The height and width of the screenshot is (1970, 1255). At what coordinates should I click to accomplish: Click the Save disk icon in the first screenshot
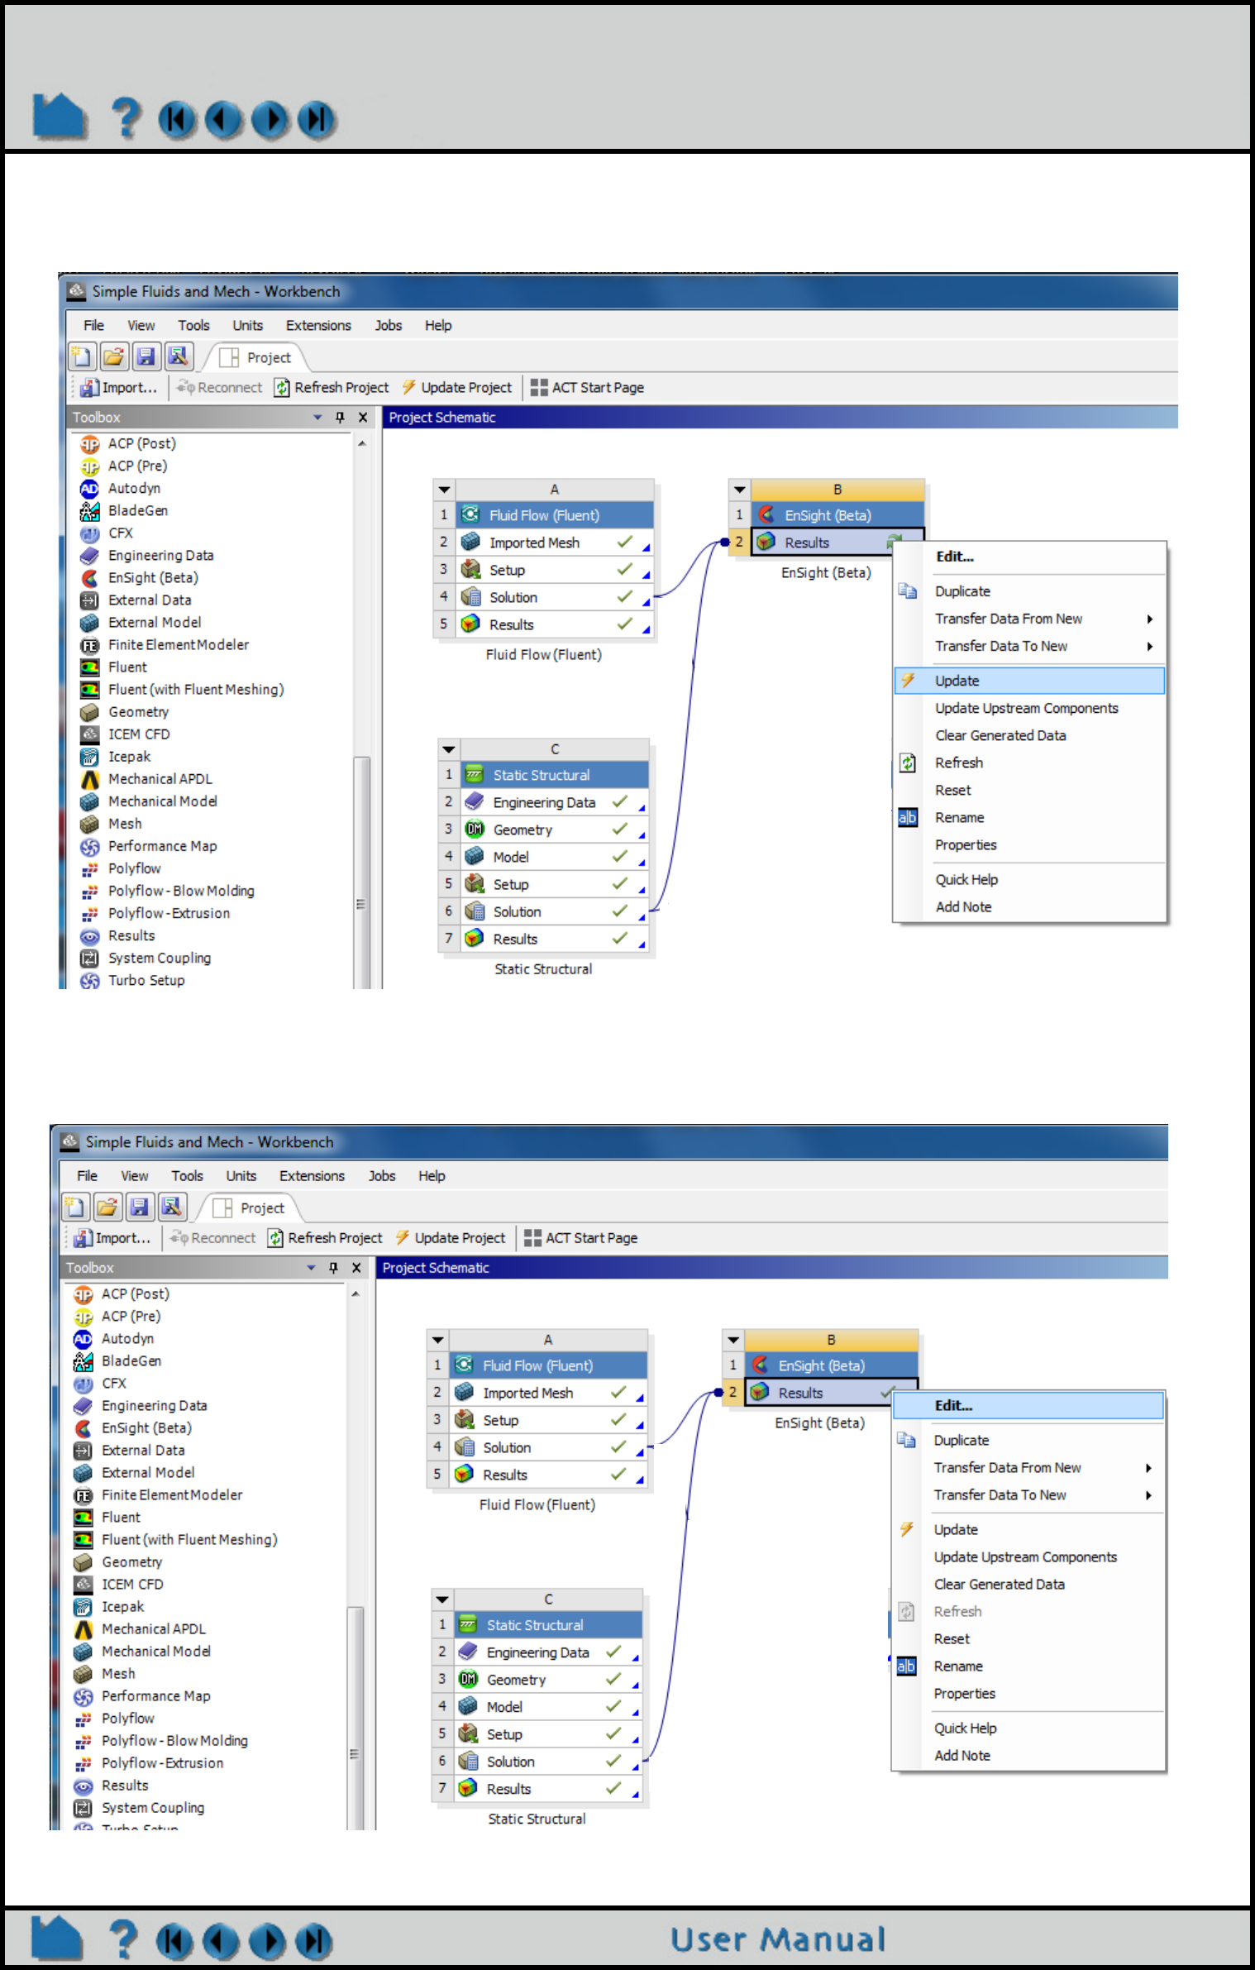coord(146,356)
